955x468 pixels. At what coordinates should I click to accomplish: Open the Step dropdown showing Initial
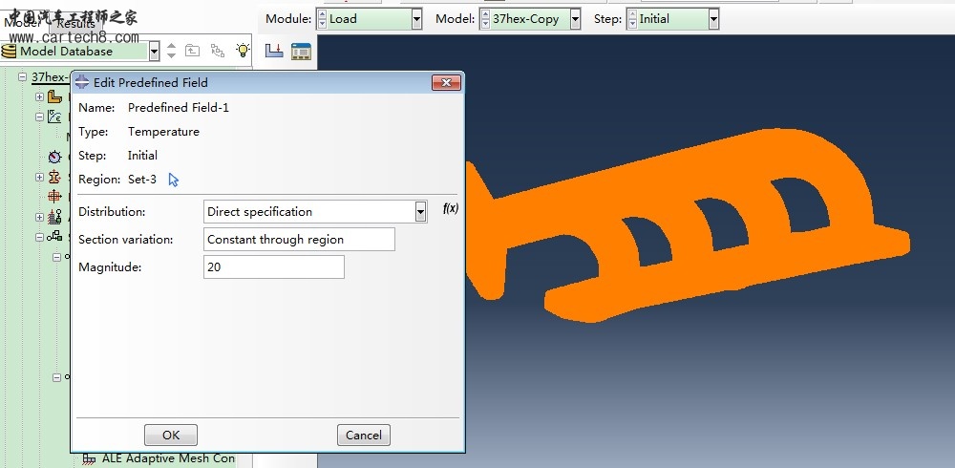(x=713, y=19)
